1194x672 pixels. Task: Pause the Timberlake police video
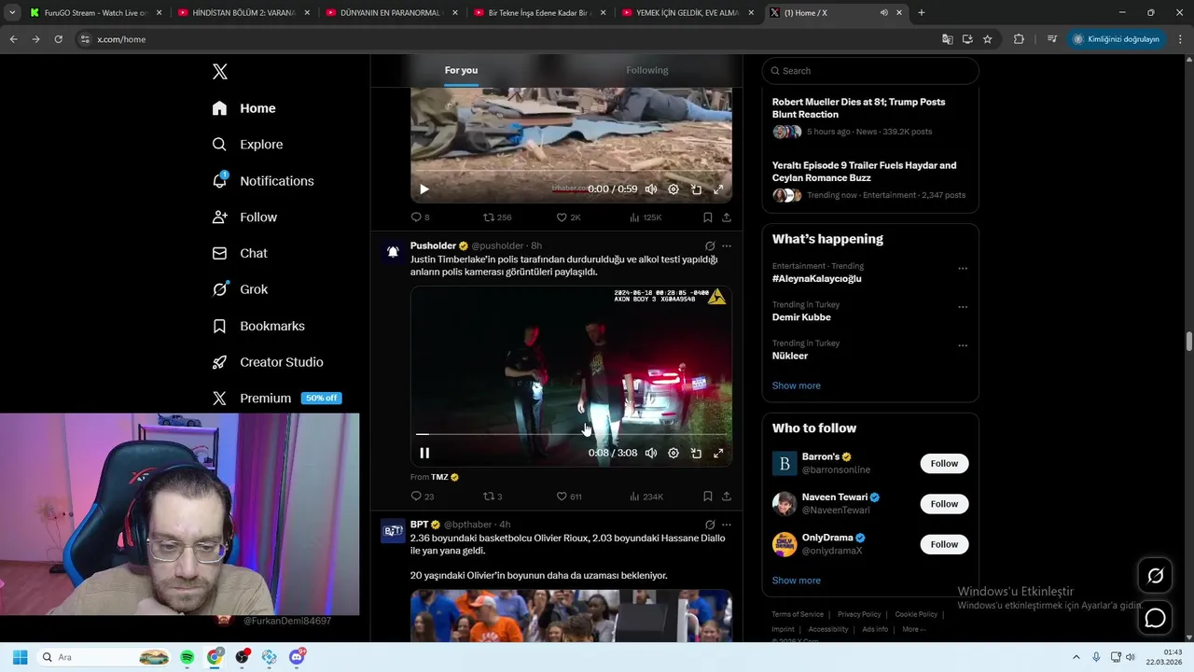click(x=424, y=453)
